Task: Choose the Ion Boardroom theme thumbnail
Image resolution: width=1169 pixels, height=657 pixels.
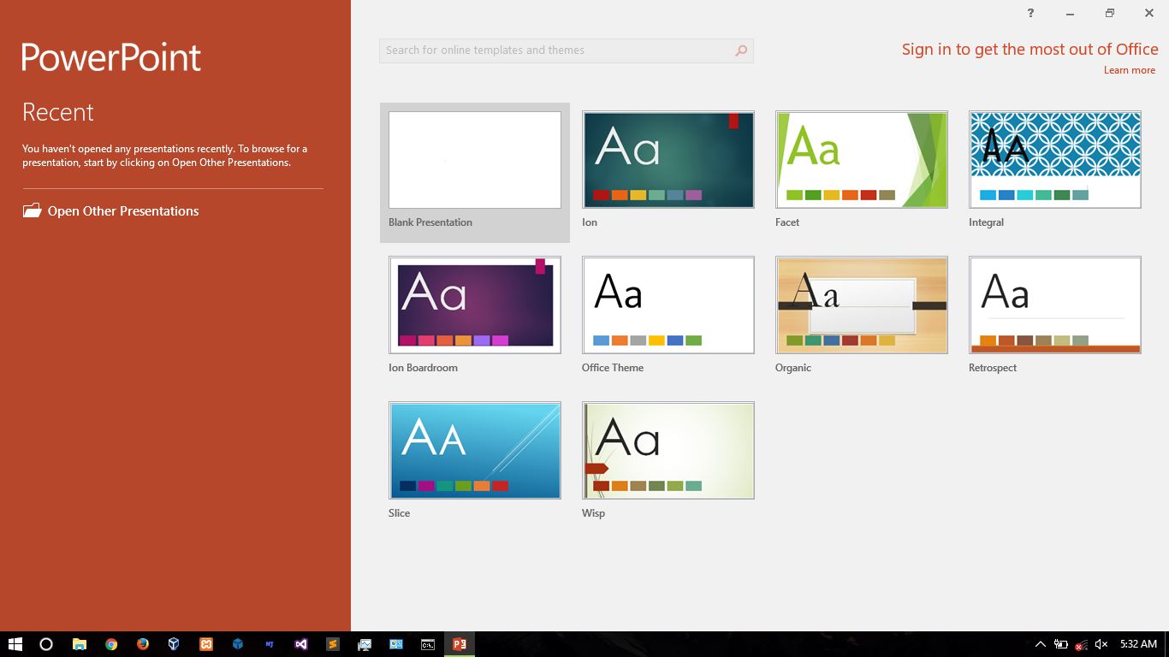Action: 475,305
